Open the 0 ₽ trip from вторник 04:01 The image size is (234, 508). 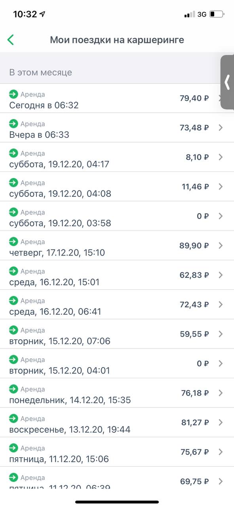point(117,364)
